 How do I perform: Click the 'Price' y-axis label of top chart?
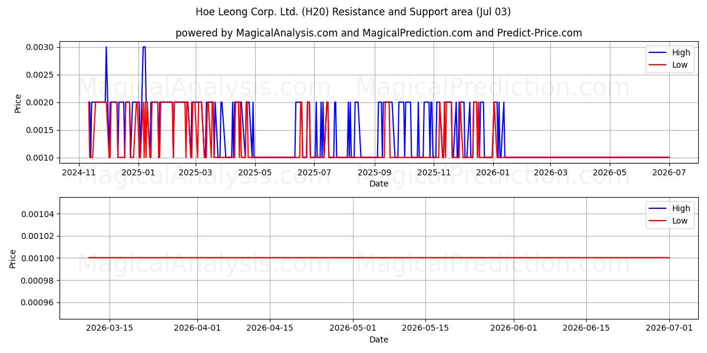click(x=18, y=103)
